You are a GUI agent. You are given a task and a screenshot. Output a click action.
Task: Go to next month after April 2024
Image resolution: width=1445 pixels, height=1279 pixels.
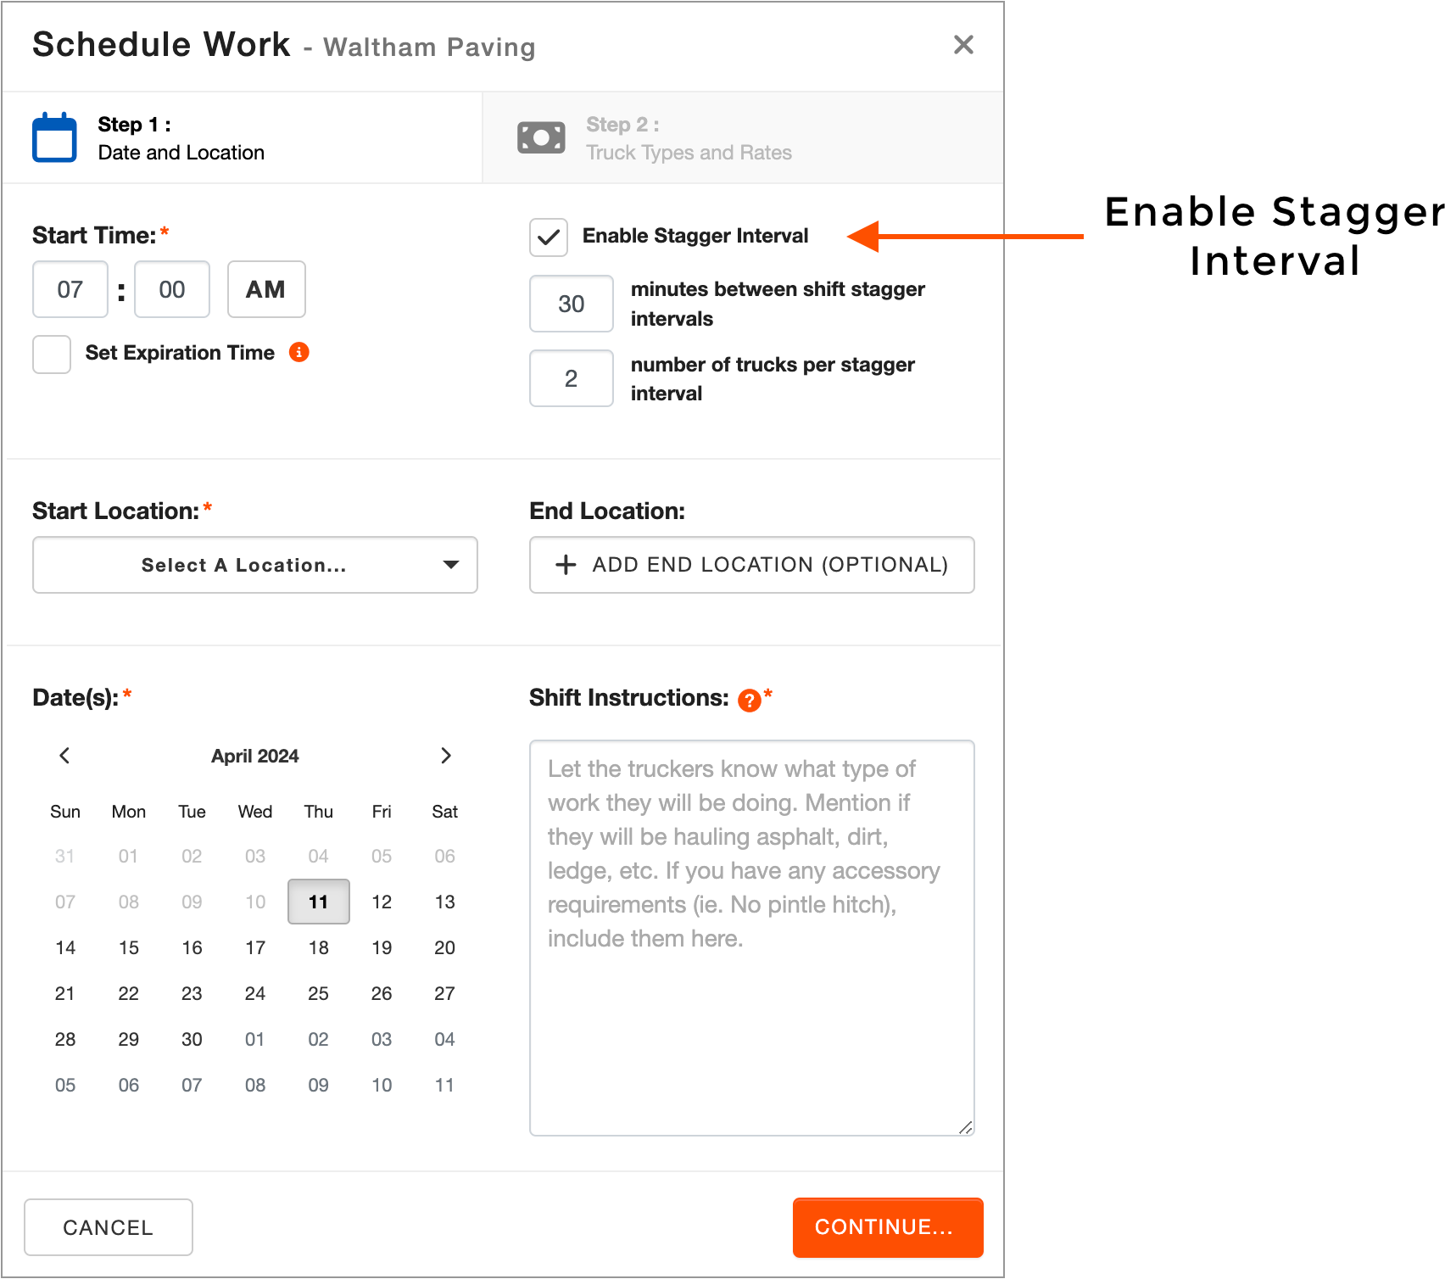(x=446, y=756)
